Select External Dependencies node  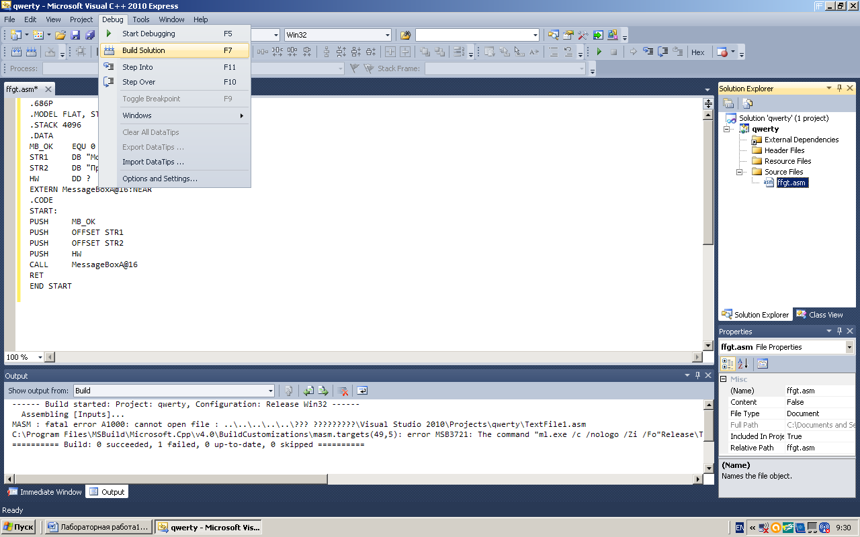coord(802,140)
